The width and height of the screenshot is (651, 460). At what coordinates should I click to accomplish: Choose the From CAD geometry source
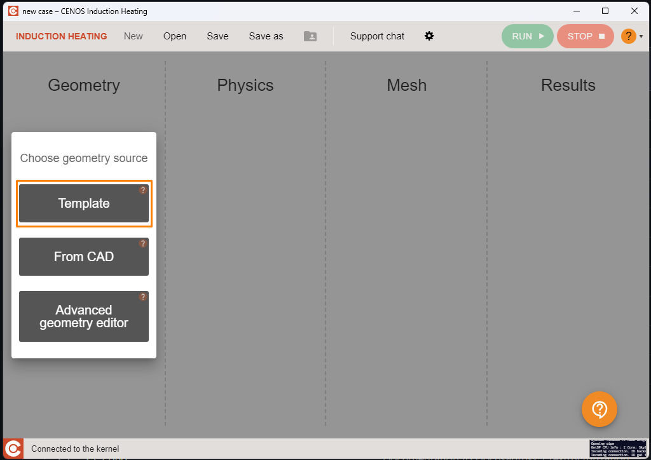click(x=83, y=256)
